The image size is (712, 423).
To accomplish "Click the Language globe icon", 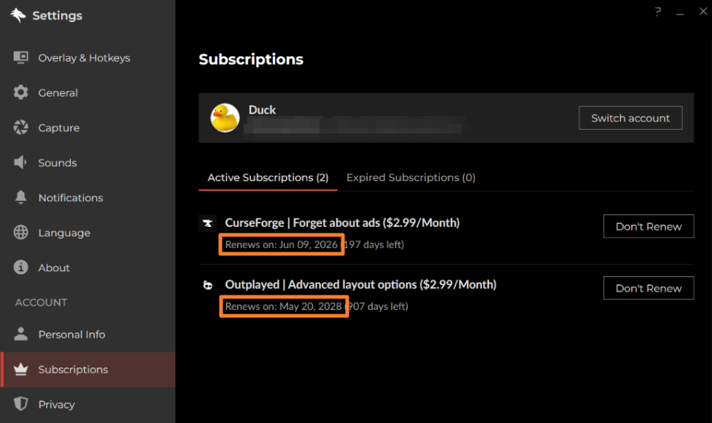I will coord(20,232).
